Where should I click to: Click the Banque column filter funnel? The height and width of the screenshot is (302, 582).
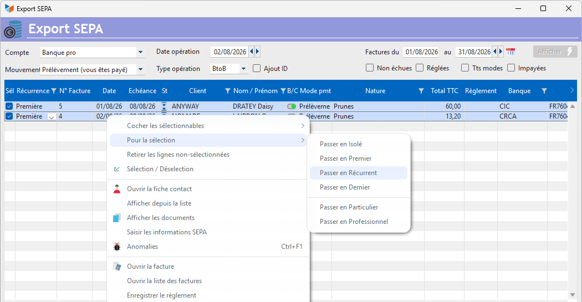[x=544, y=91]
